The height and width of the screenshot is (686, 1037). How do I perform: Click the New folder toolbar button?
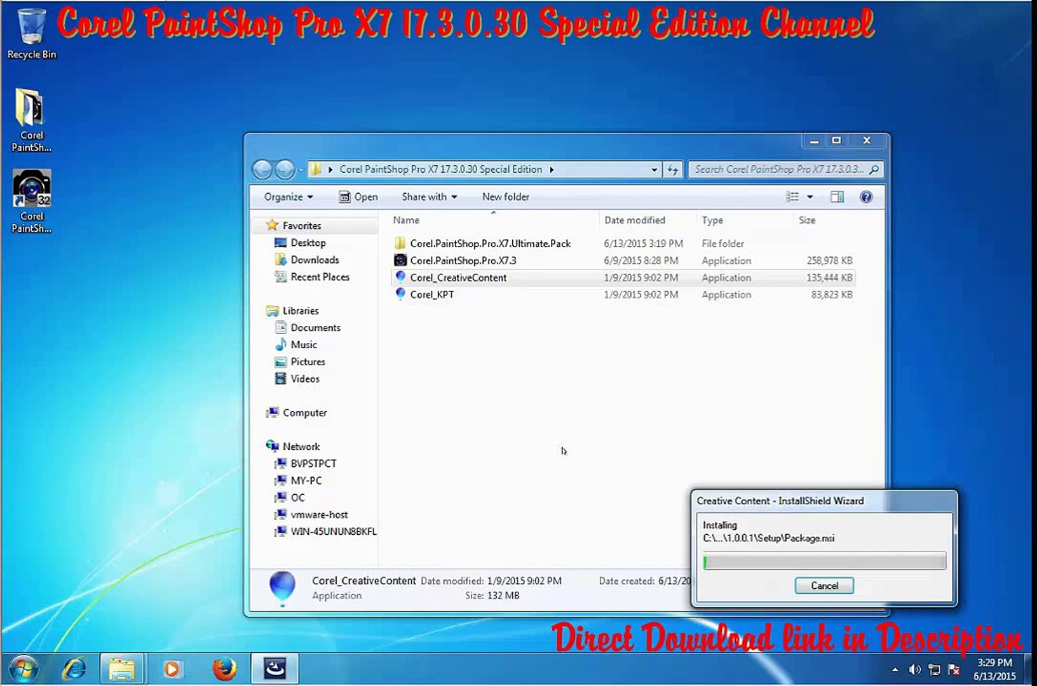click(x=505, y=197)
